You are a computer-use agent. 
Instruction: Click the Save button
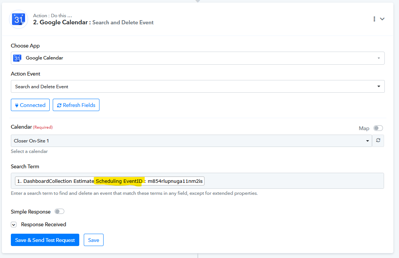(x=93, y=240)
